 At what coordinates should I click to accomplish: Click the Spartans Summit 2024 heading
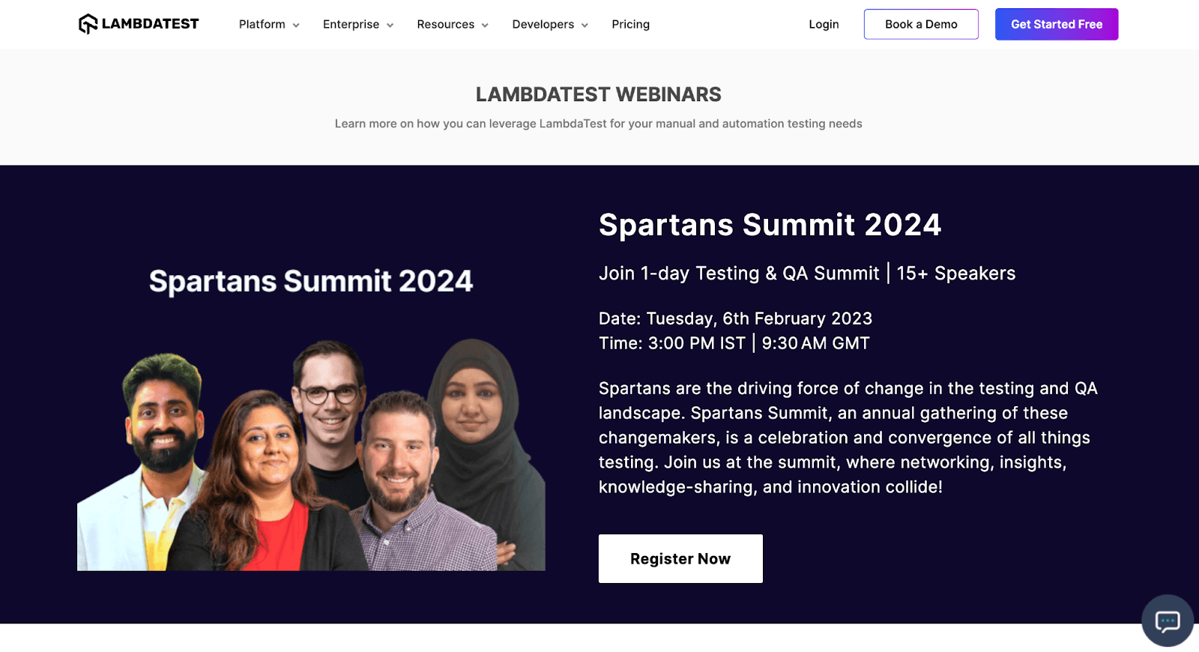(x=770, y=225)
